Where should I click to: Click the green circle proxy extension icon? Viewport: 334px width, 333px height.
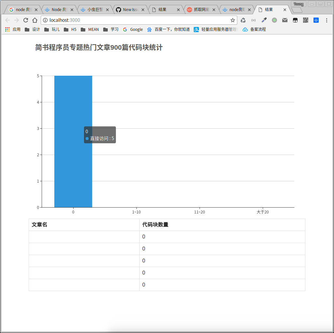[274, 20]
